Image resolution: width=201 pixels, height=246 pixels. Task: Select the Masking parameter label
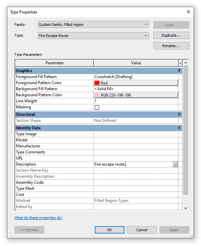coord(23,107)
